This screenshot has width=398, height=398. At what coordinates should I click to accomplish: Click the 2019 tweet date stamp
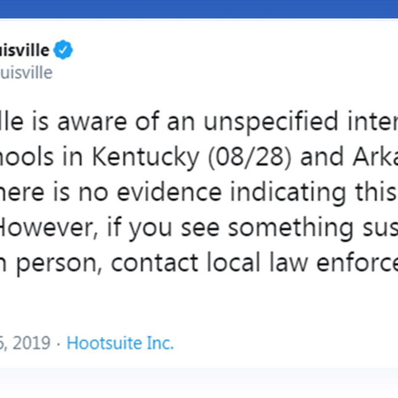point(25,343)
